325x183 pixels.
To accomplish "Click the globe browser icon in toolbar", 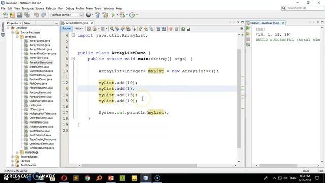I will (88, 15).
